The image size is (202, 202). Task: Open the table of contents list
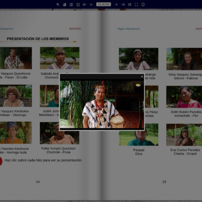click(x=71, y=4)
